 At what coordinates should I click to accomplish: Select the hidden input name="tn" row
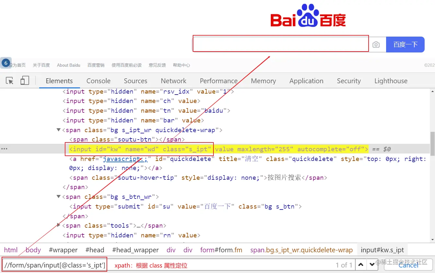pyautogui.click(x=146, y=110)
